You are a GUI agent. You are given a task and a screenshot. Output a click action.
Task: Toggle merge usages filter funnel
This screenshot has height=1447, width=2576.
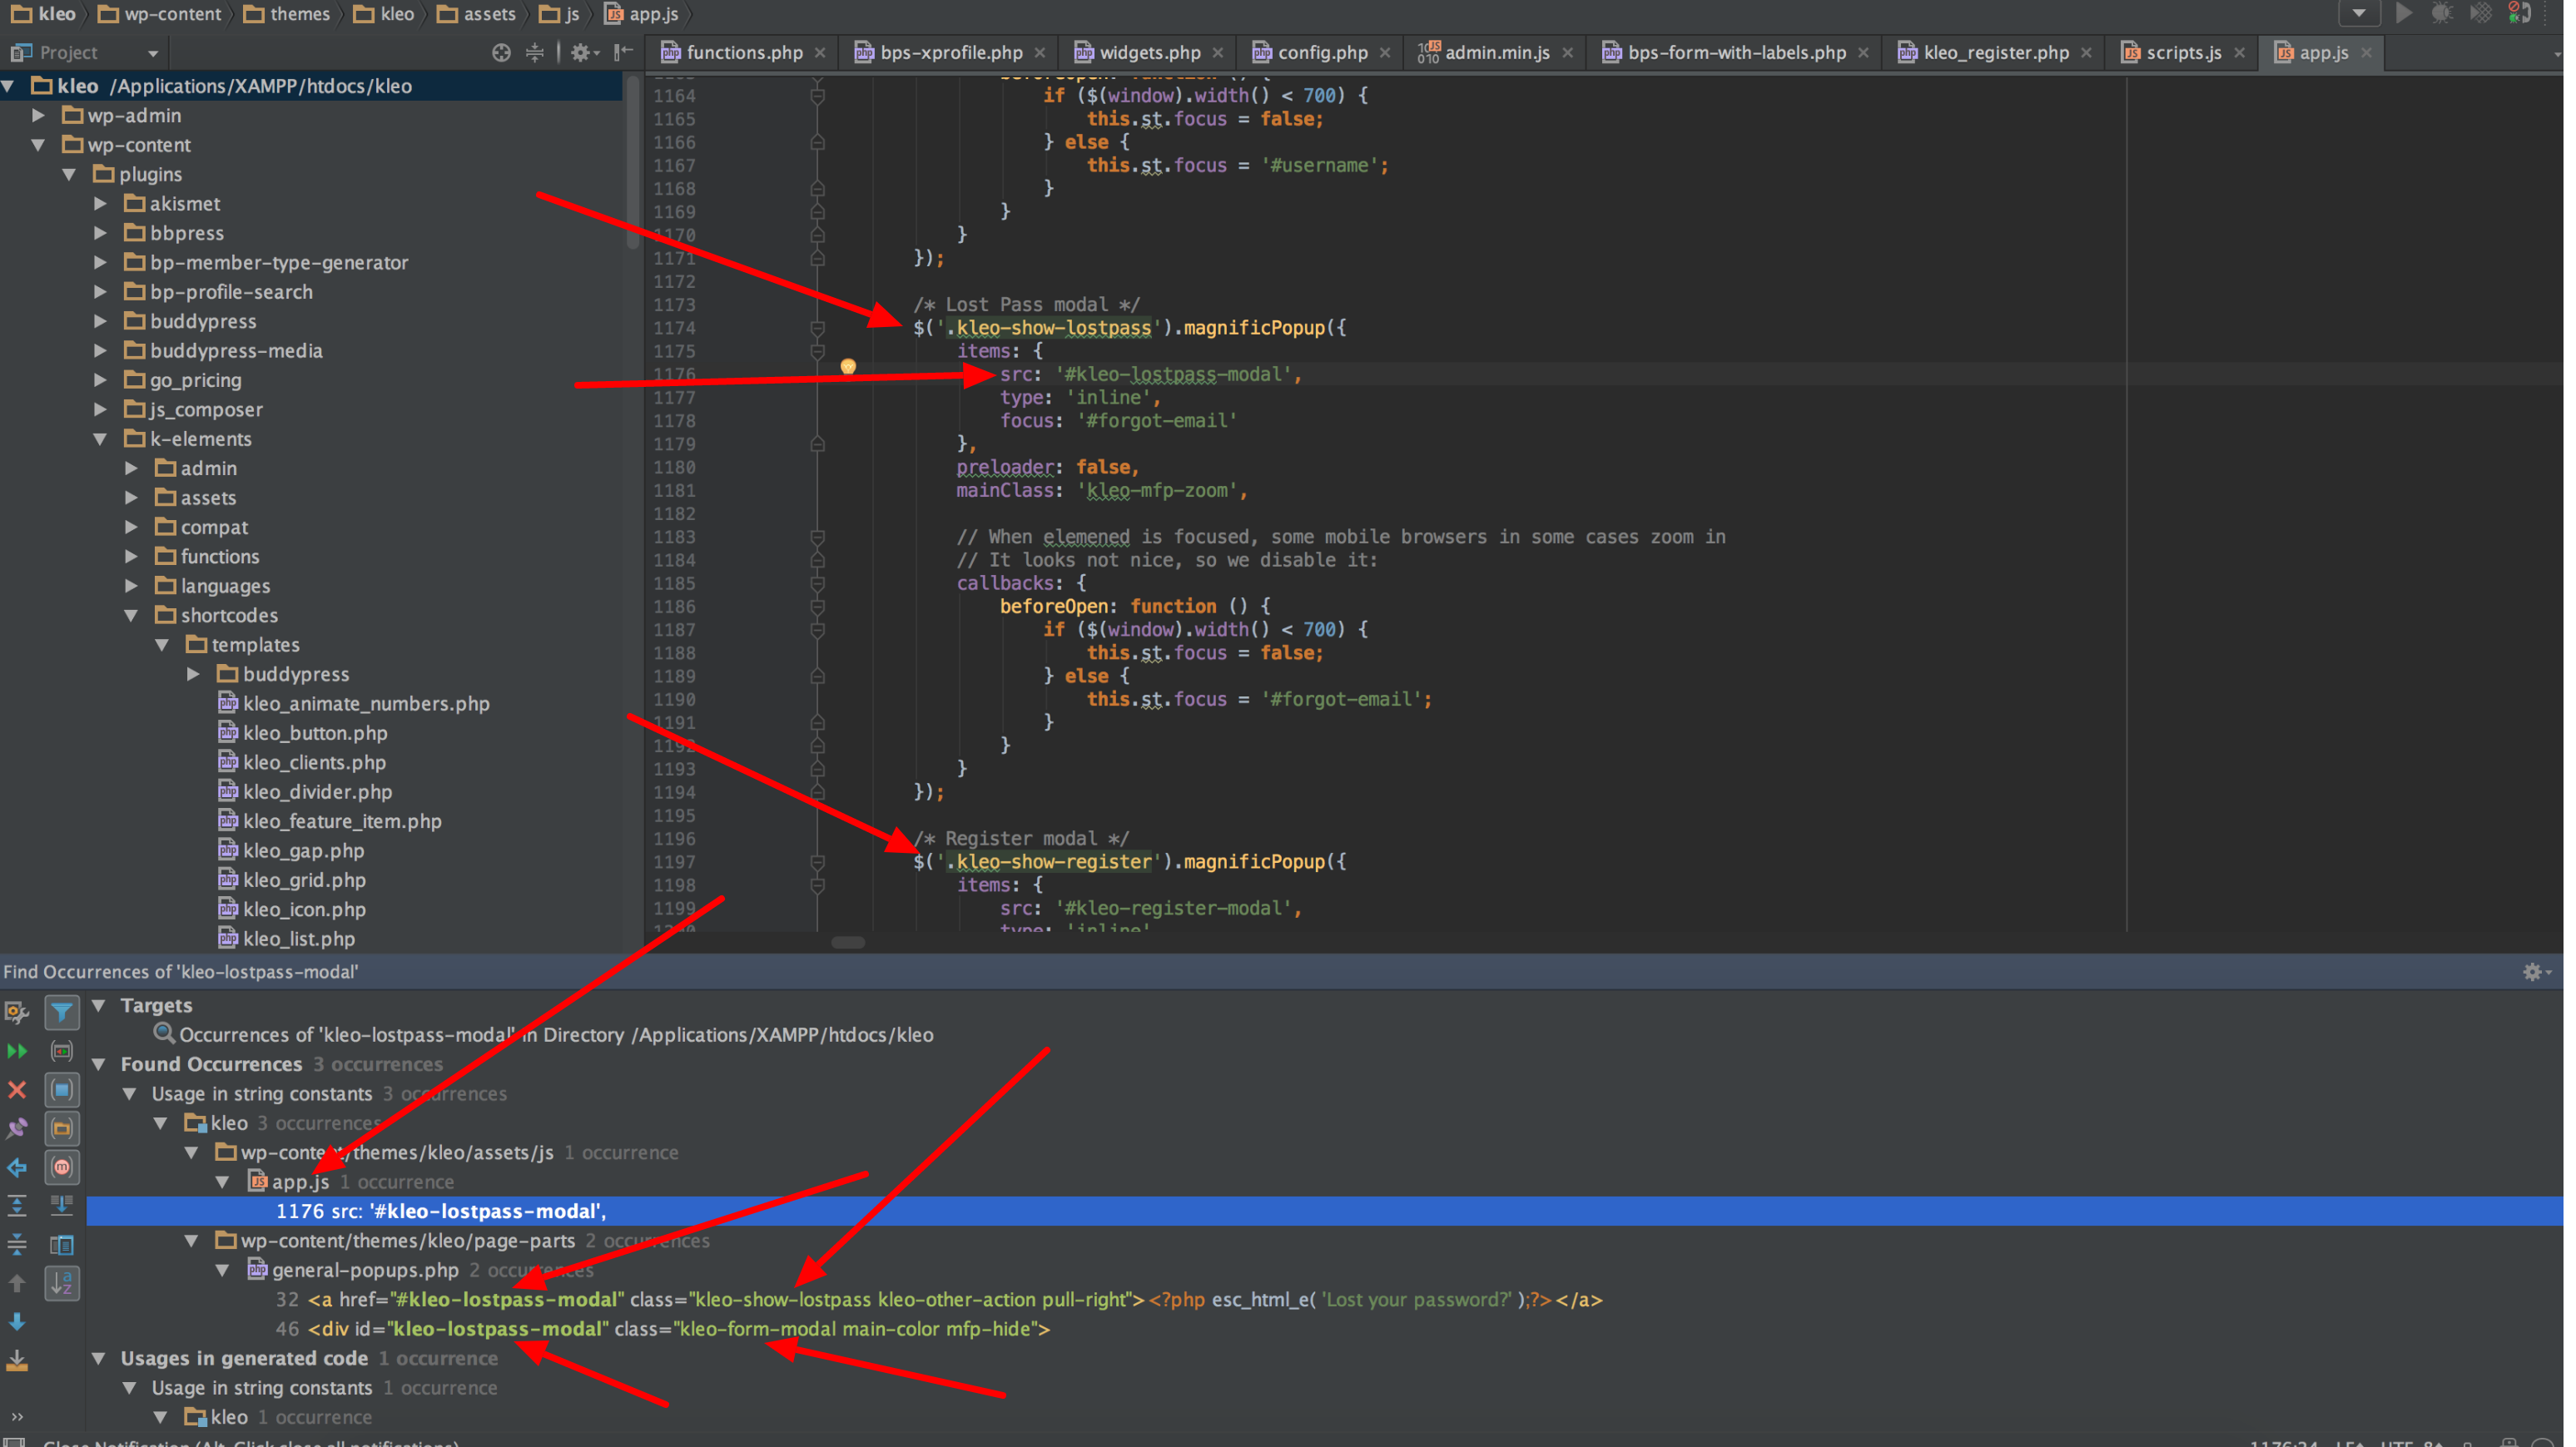tap(62, 1012)
